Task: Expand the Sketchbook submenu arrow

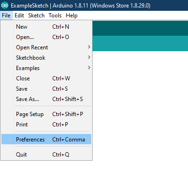Action: pyautogui.click(x=89, y=57)
